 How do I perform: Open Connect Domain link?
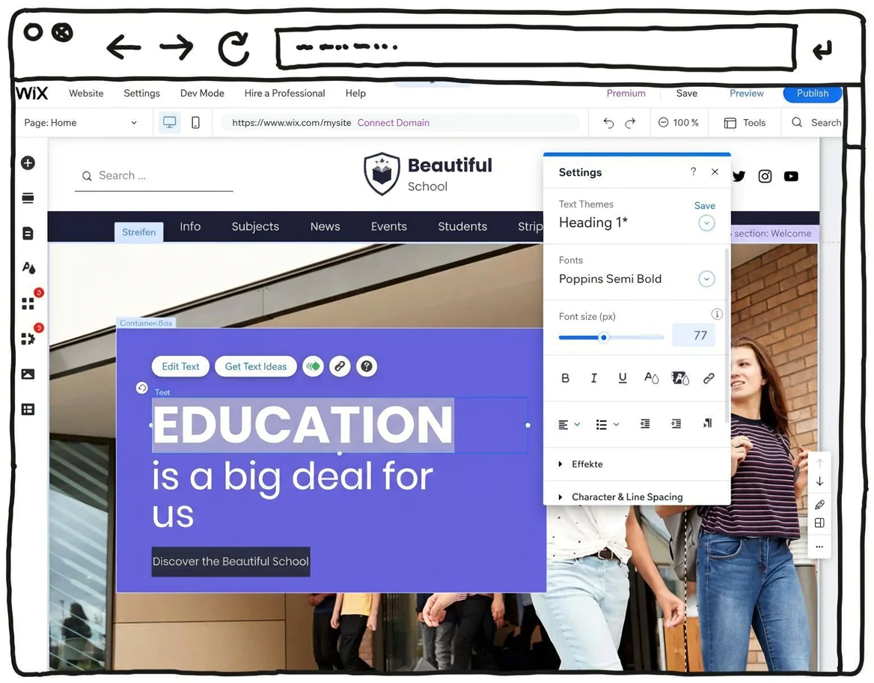pos(393,121)
